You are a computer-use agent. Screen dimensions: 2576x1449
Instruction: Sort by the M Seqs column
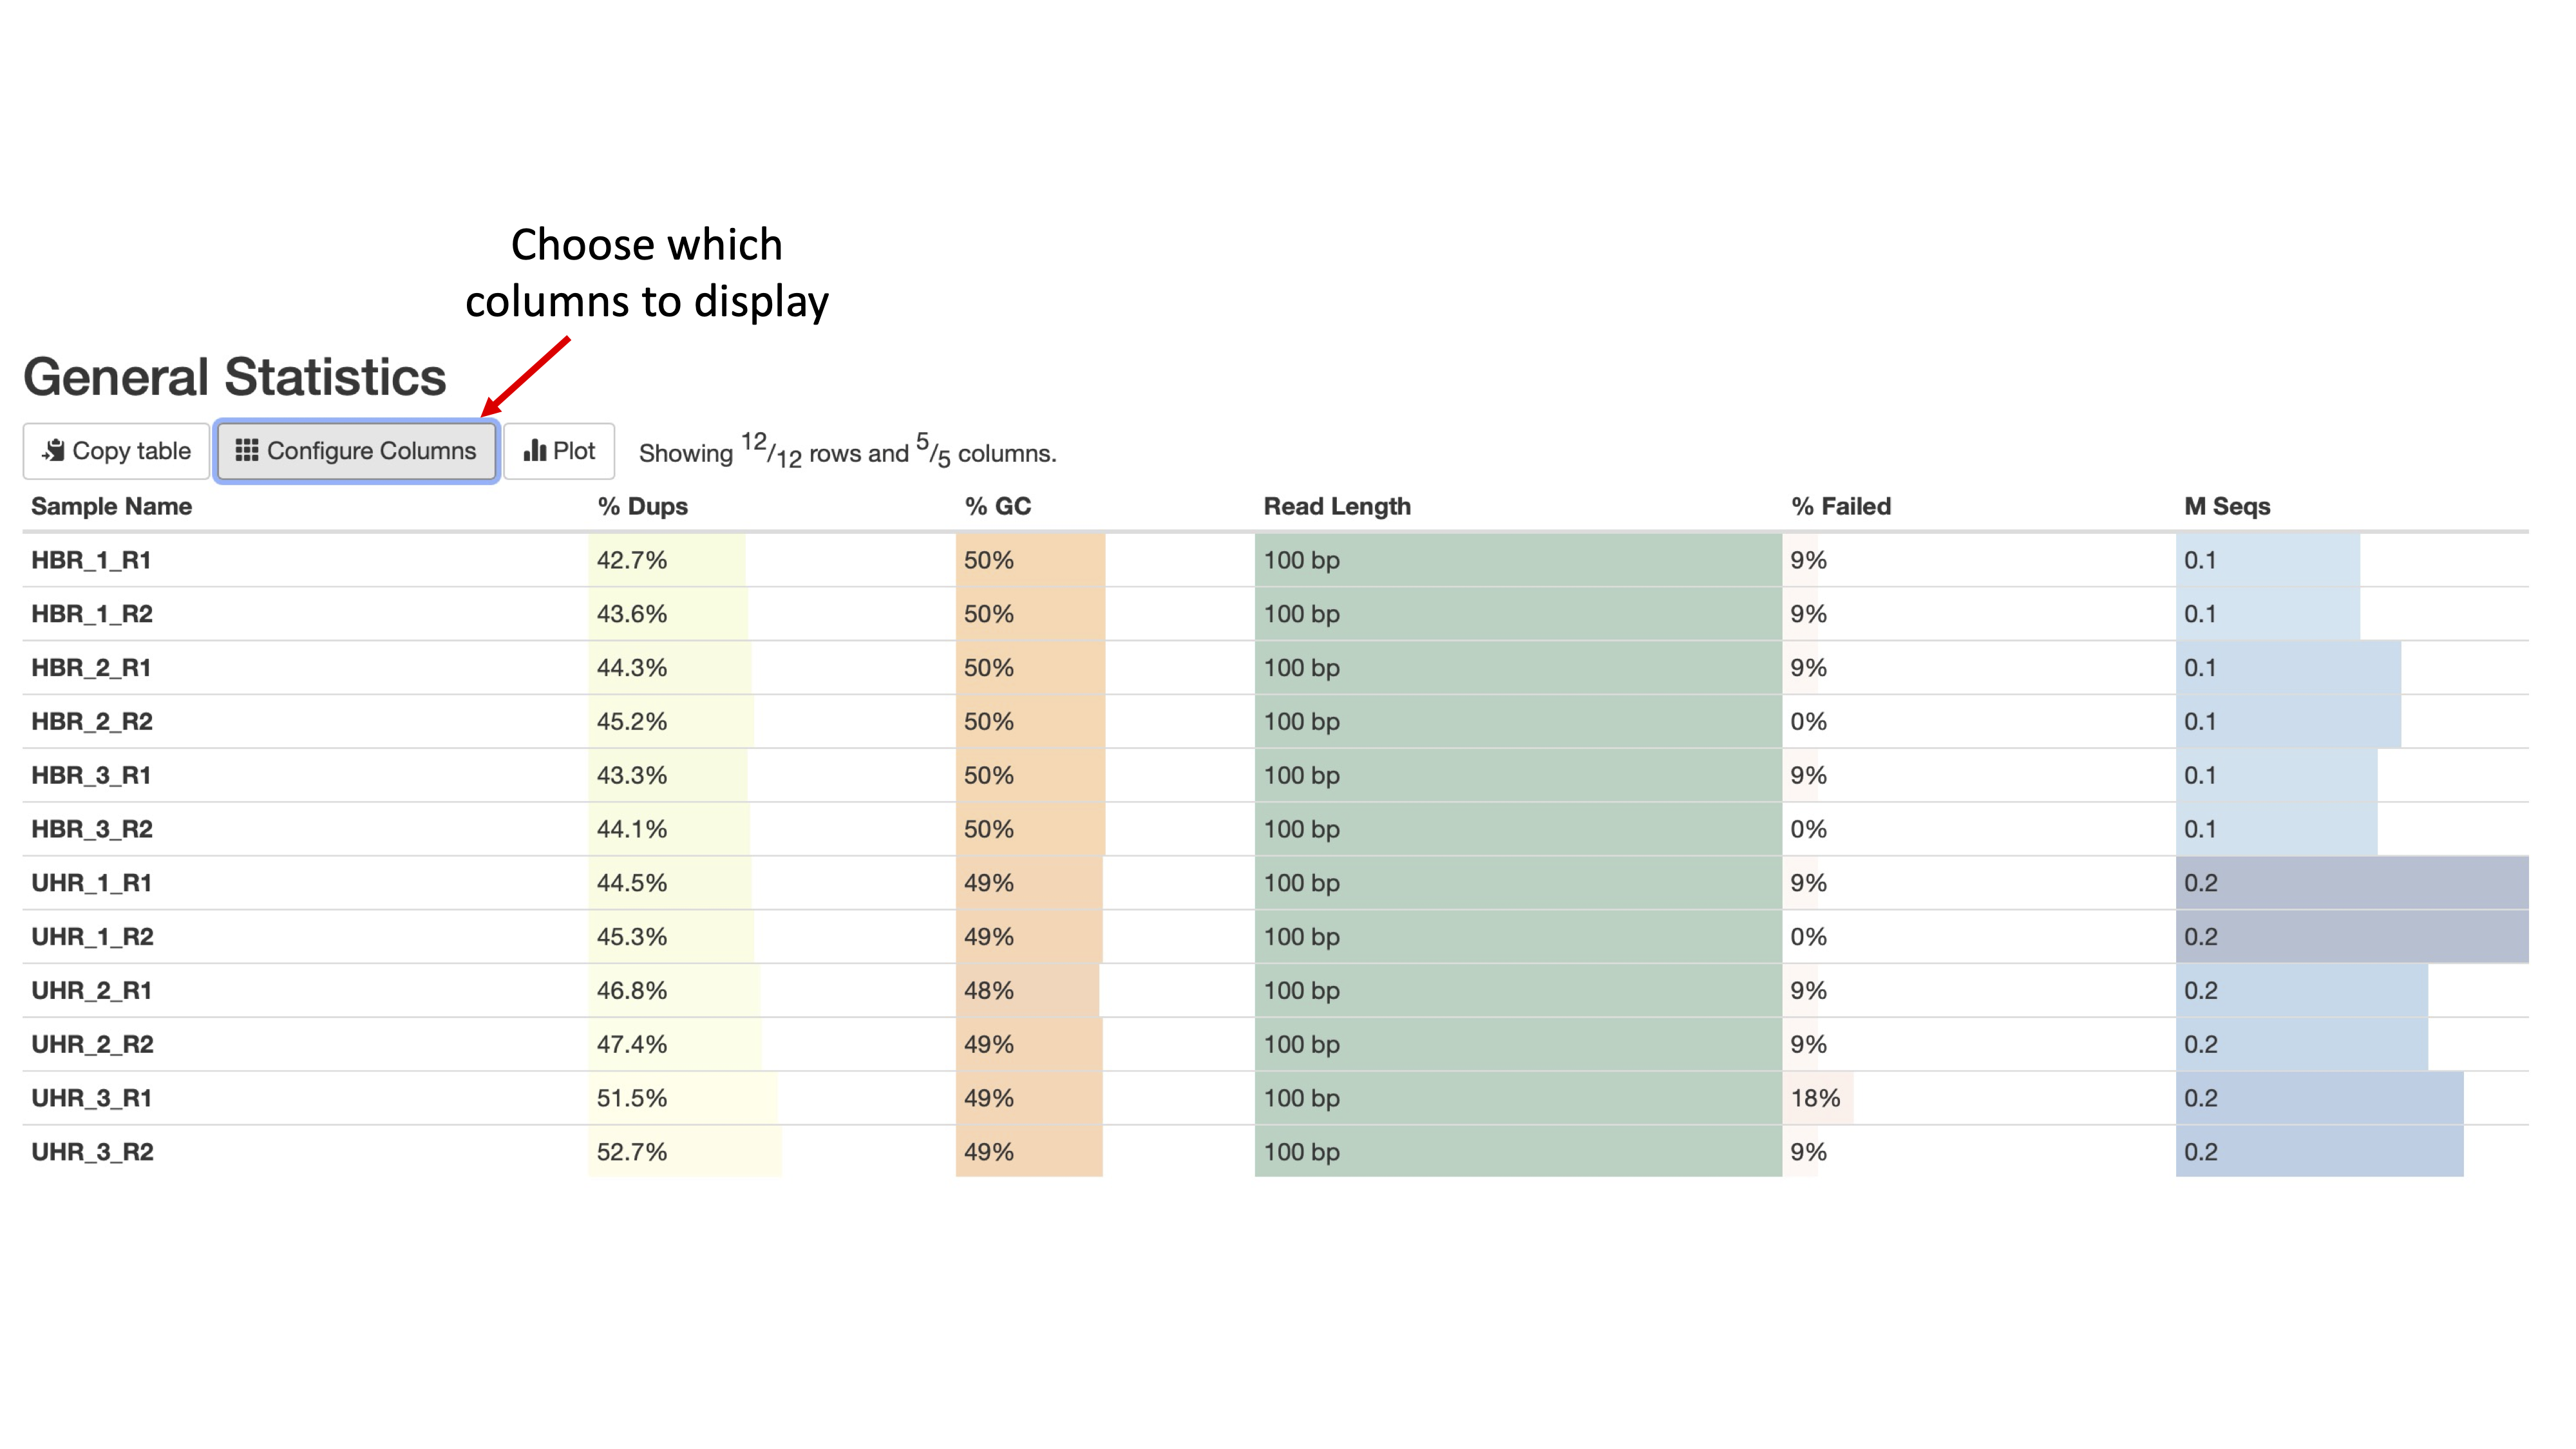(2227, 507)
